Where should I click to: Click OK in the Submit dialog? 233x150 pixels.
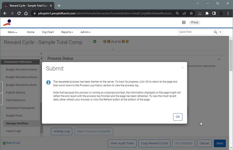tap(177, 117)
